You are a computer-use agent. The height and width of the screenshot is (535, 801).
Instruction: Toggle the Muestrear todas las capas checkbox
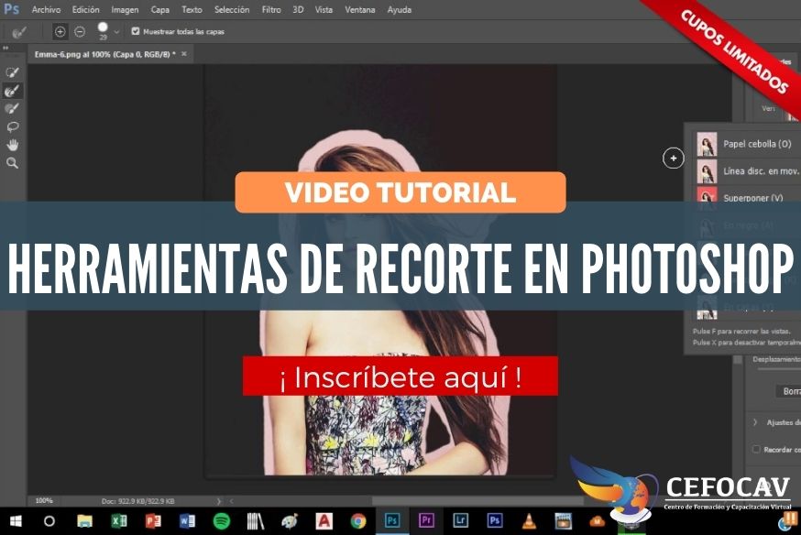click(136, 30)
